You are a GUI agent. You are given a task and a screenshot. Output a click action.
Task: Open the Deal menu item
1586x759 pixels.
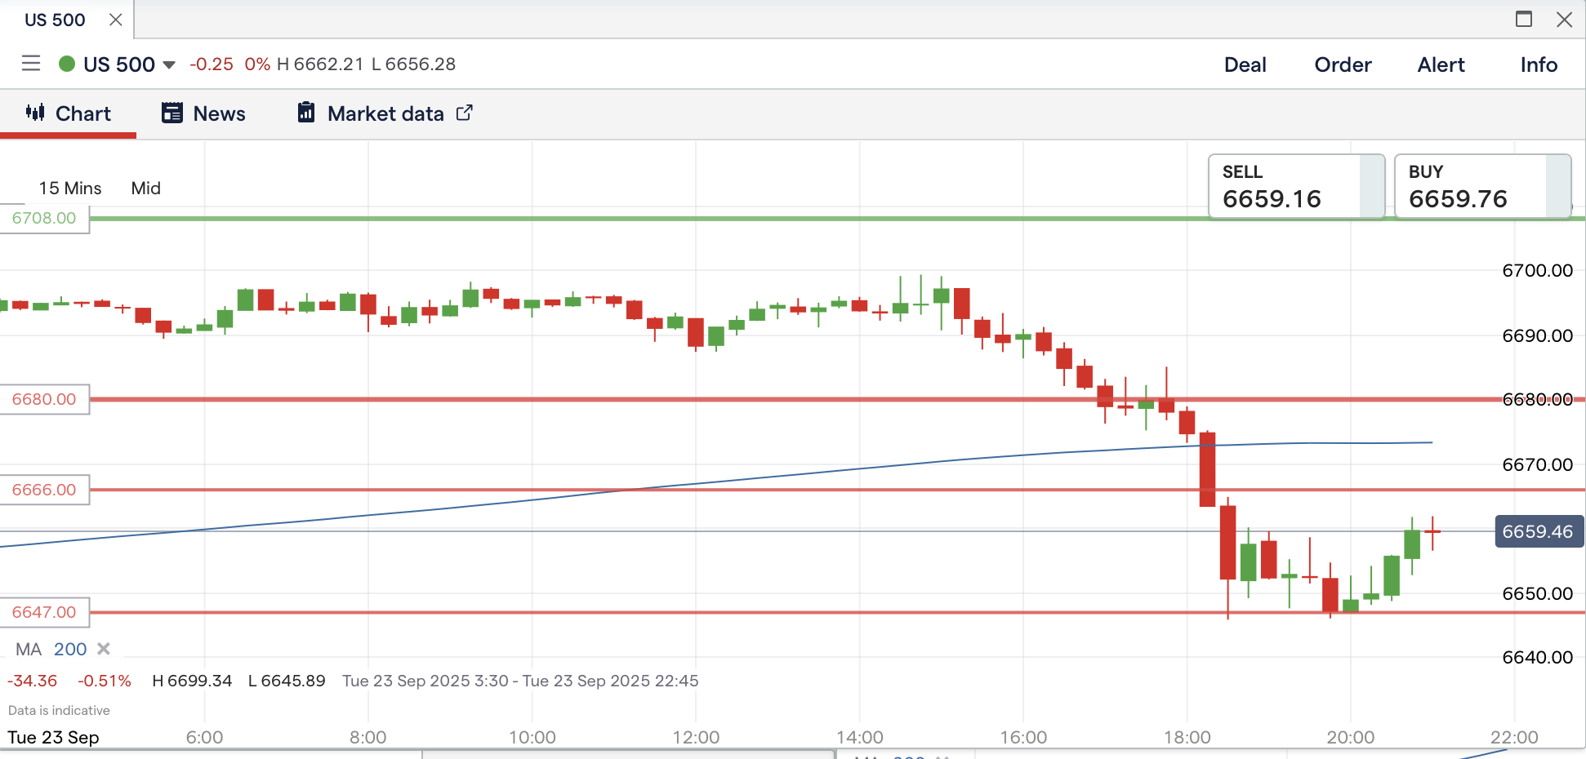click(x=1245, y=64)
